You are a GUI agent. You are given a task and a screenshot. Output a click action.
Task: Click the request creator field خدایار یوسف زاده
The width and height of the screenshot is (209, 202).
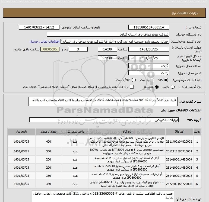tap(115, 41)
